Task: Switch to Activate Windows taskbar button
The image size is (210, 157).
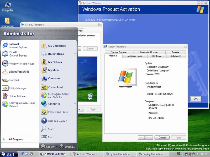Action: coord(87,154)
